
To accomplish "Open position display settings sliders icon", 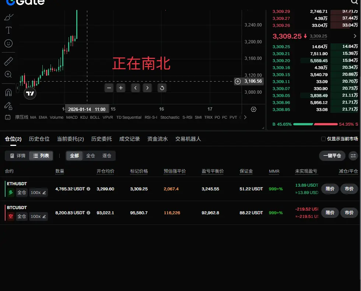I will (x=353, y=156).
